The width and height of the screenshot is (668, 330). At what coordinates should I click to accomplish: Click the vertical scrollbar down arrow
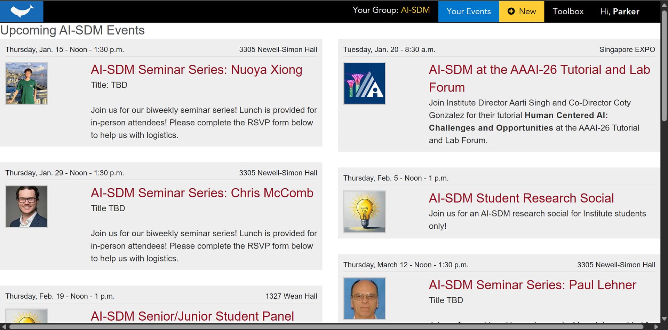pyautogui.click(x=664, y=319)
